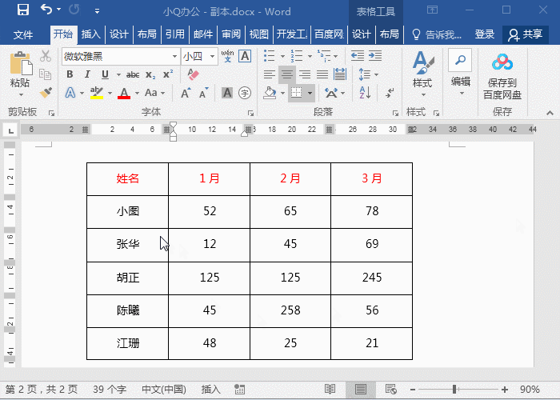This screenshot has width=560, height=400.
Task: Click the enclosed character (字) icon
Action: tap(245, 94)
